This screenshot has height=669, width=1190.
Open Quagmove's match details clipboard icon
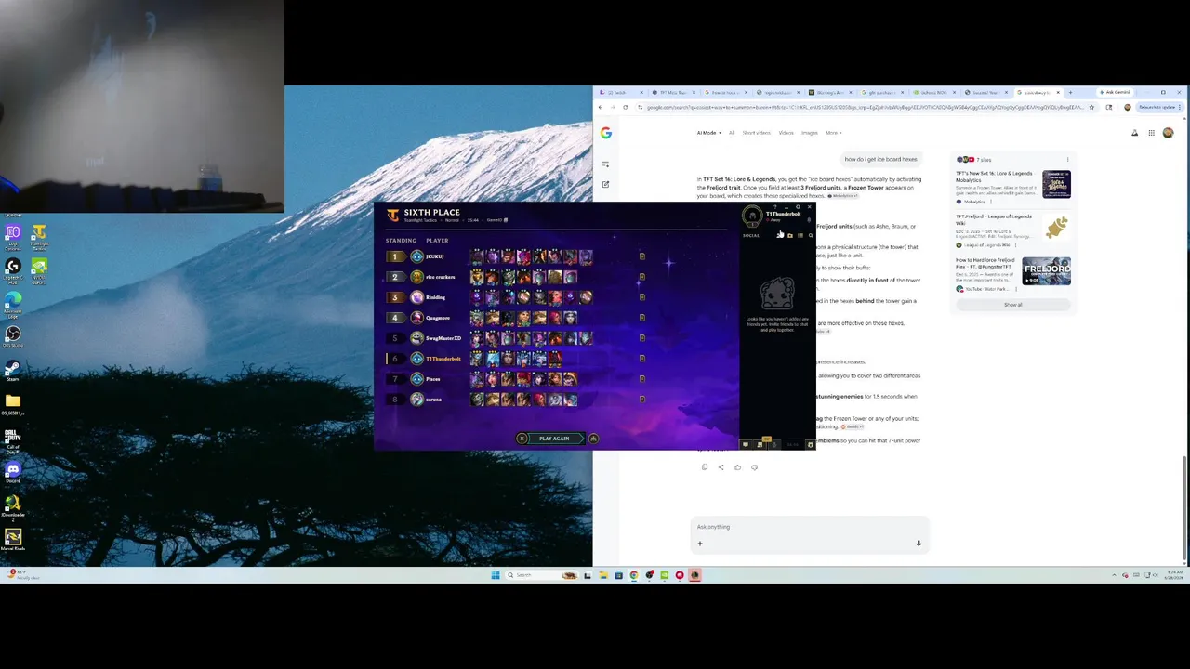(x=641, y=318)
